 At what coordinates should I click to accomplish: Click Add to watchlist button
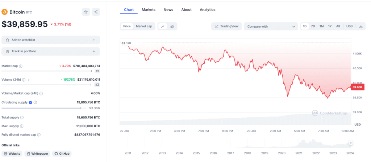tap(51, 40)
